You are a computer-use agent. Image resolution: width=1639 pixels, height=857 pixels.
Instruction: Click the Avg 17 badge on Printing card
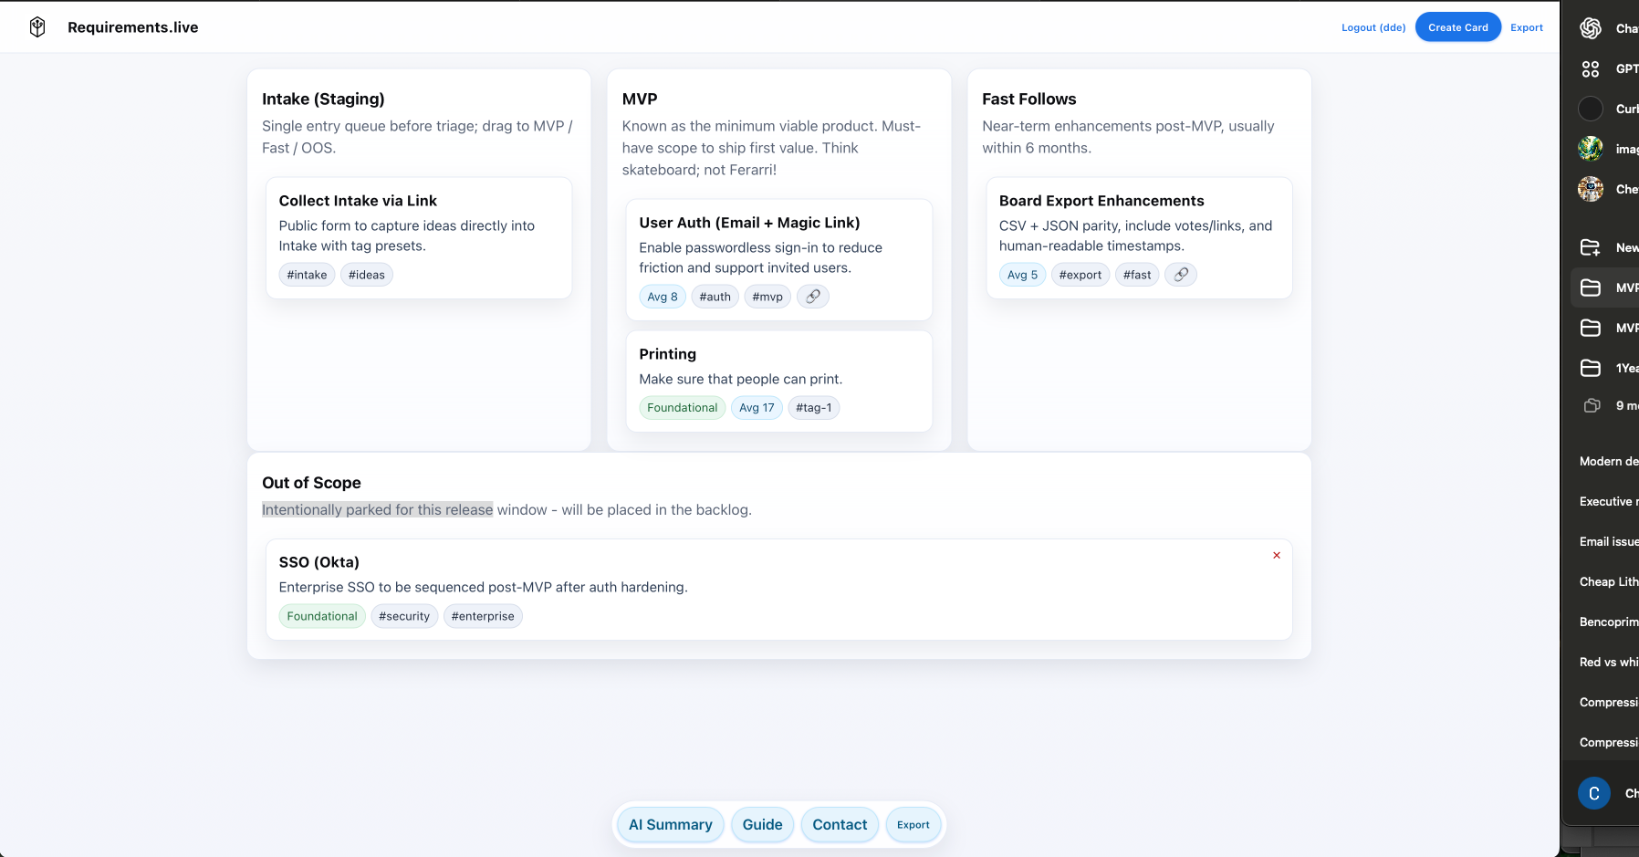pyautogui.click(x=756, y=408)
